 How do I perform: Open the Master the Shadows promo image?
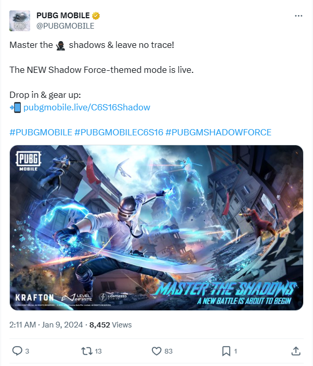coord(156,228)
